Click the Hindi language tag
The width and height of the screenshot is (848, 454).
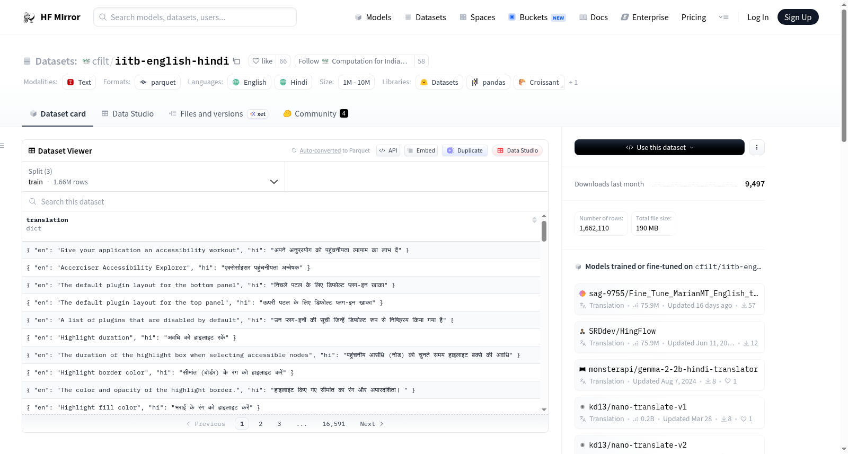[294, 83]
